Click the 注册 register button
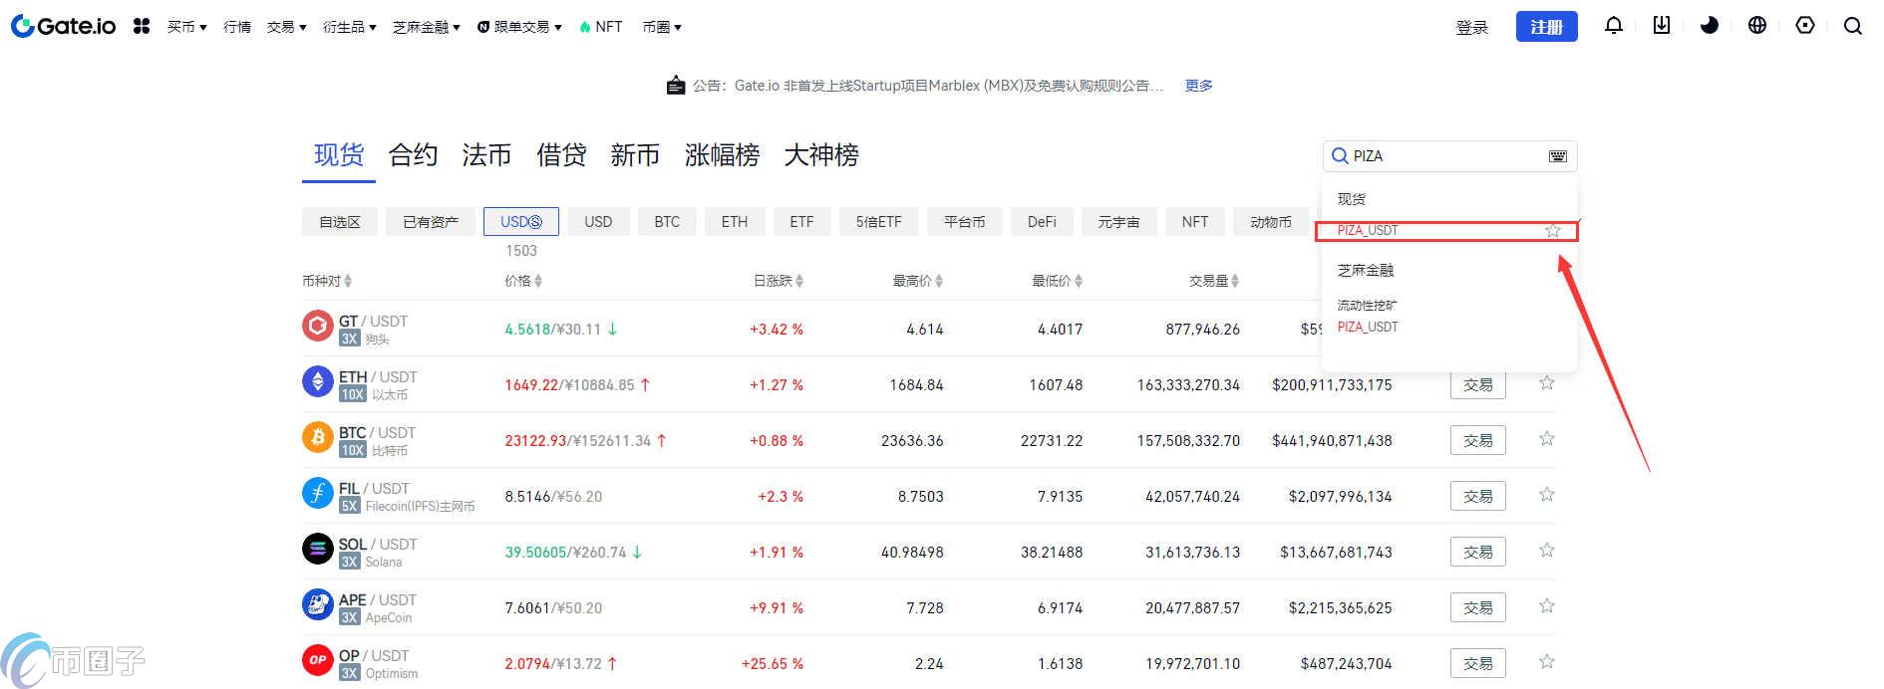 coord(1546,27)
